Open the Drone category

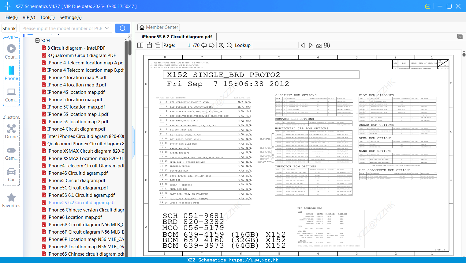click(11, 131)
